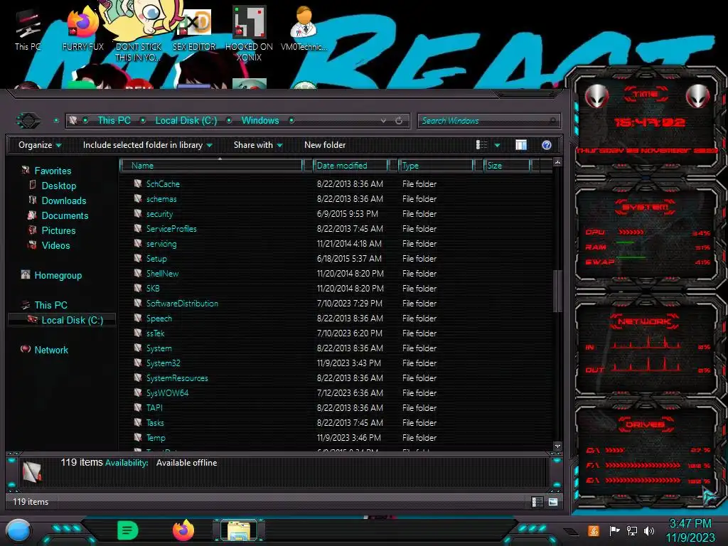Launch Firefox from the taskbar

coord(183,530)
